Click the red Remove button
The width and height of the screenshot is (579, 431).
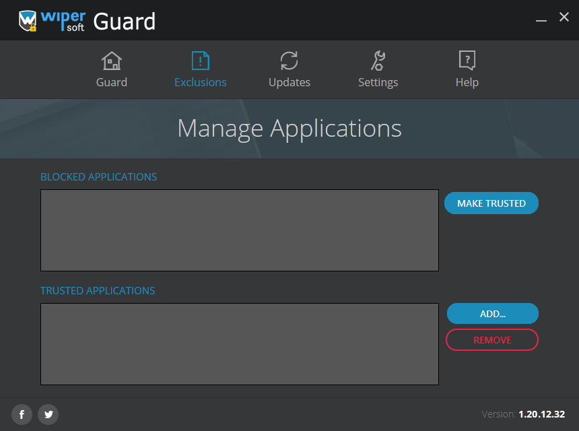492,340
